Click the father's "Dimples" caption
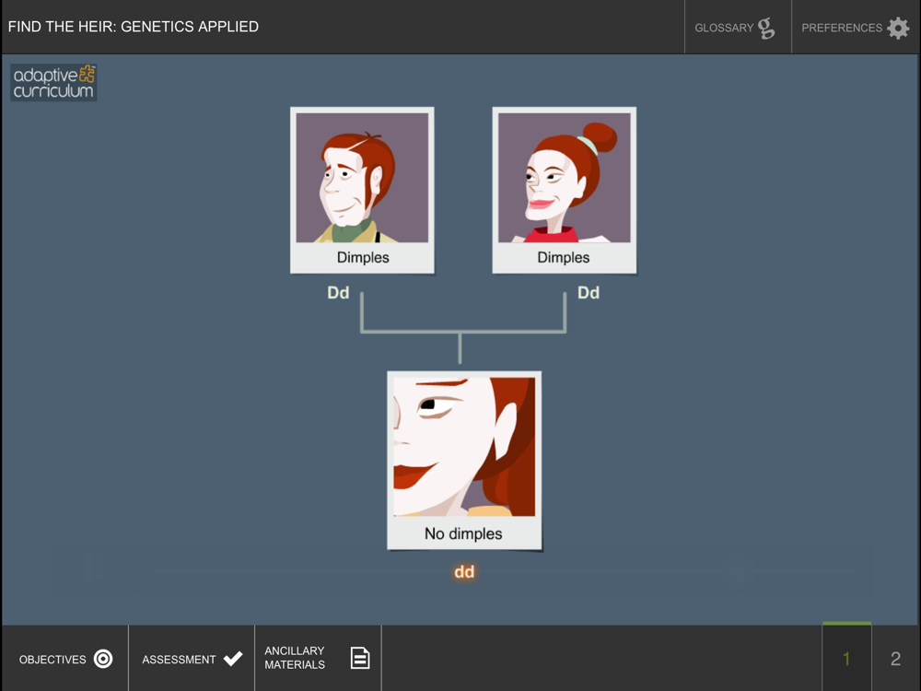This screenshot has width=921, height=691. 363,257
